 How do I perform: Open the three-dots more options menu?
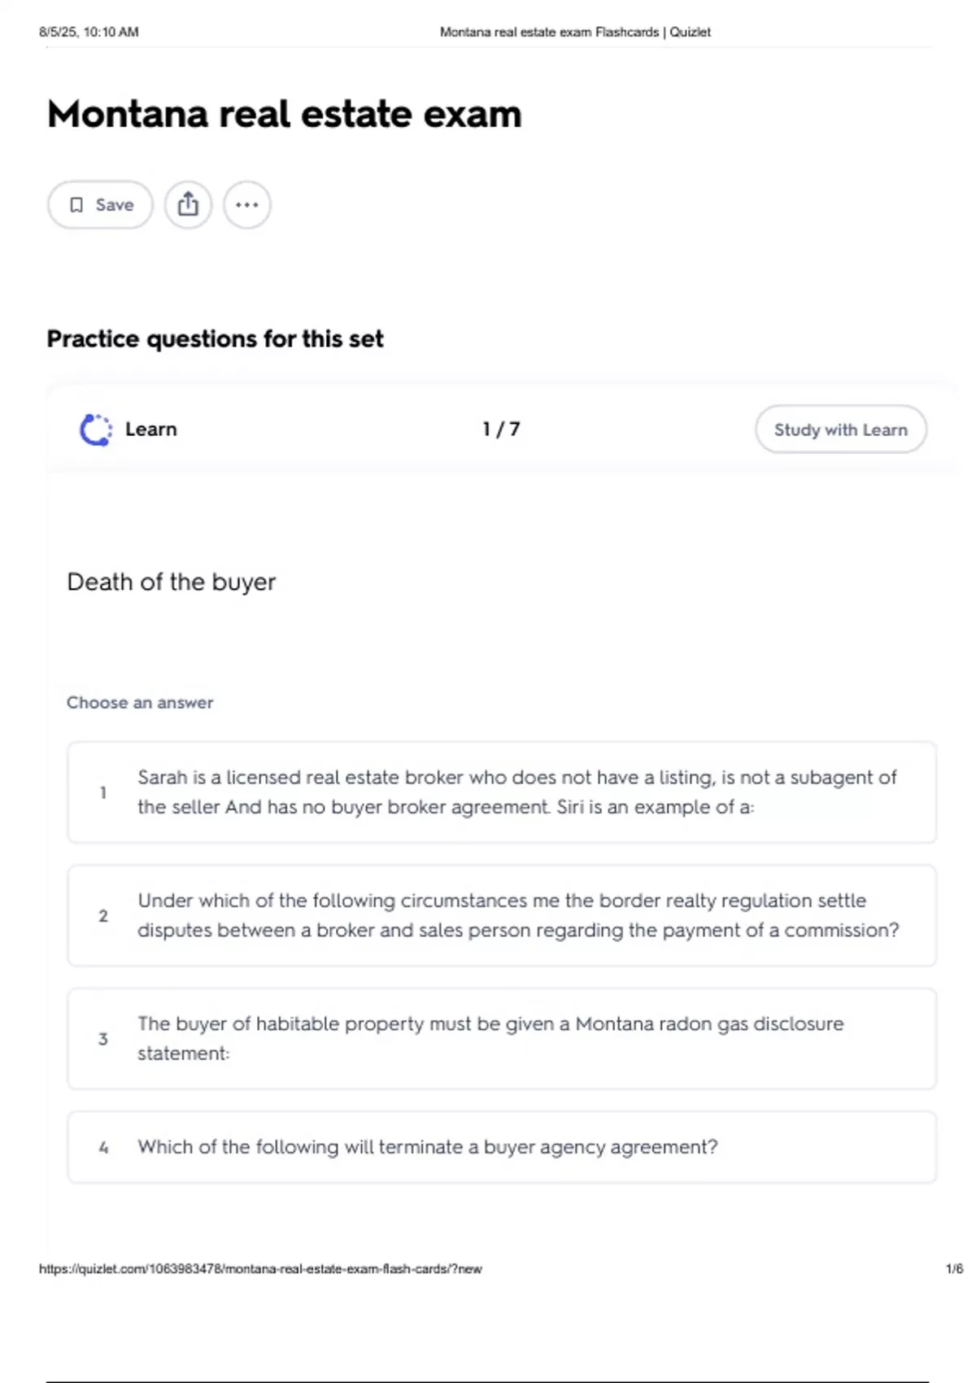coord(247,204)
